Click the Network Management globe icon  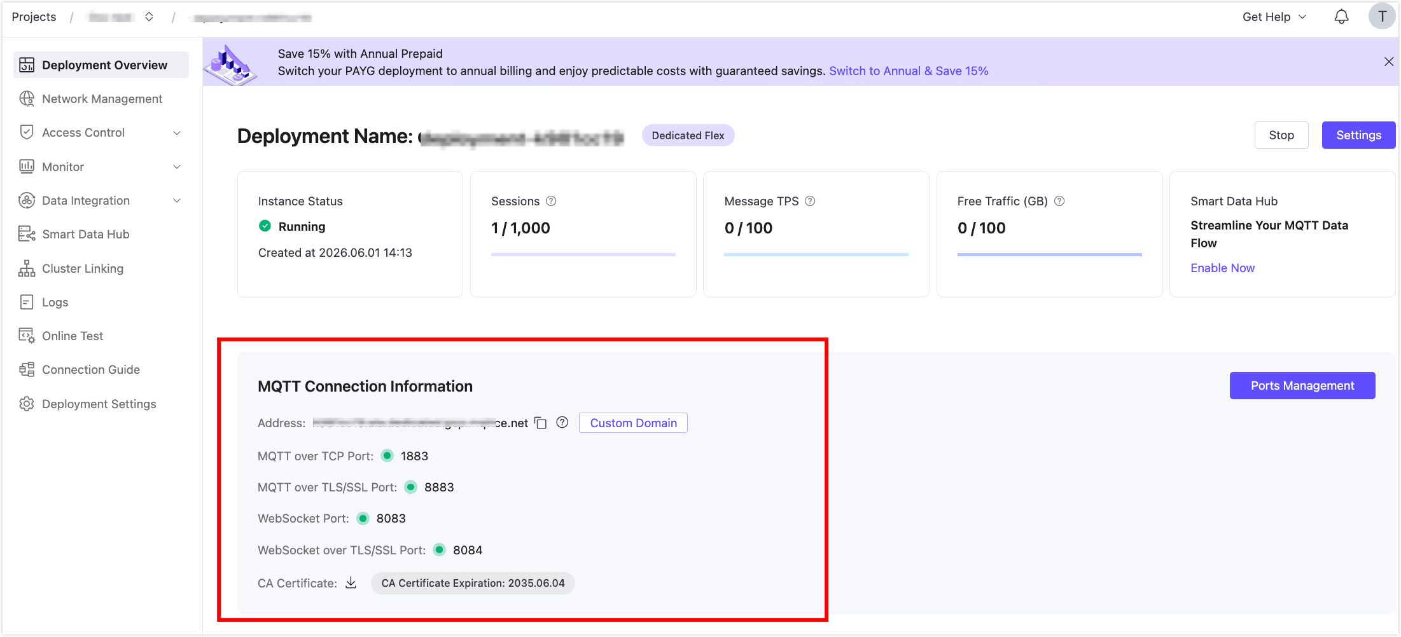click(27, 99)
